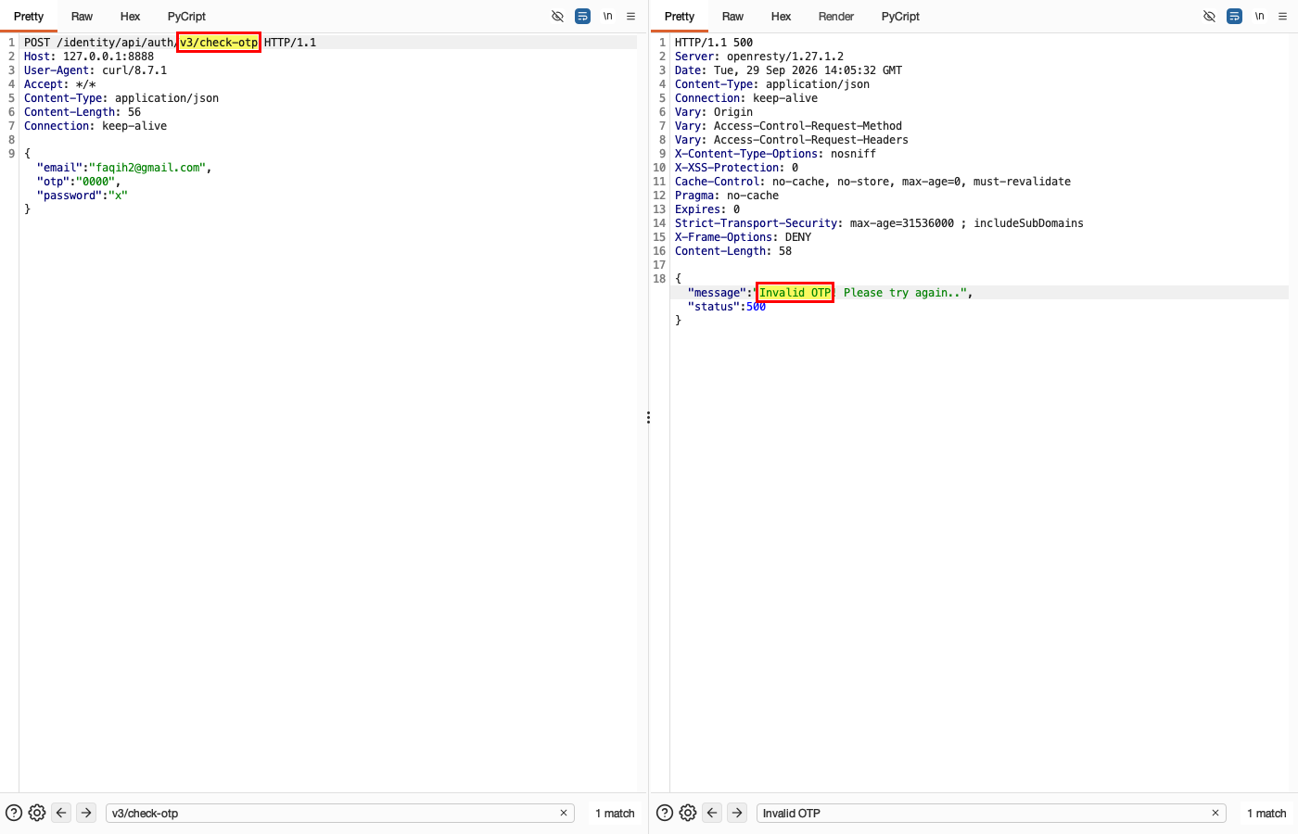Click the pane divider three-dot handle
1298x834 pixels.
coord(648,418)
